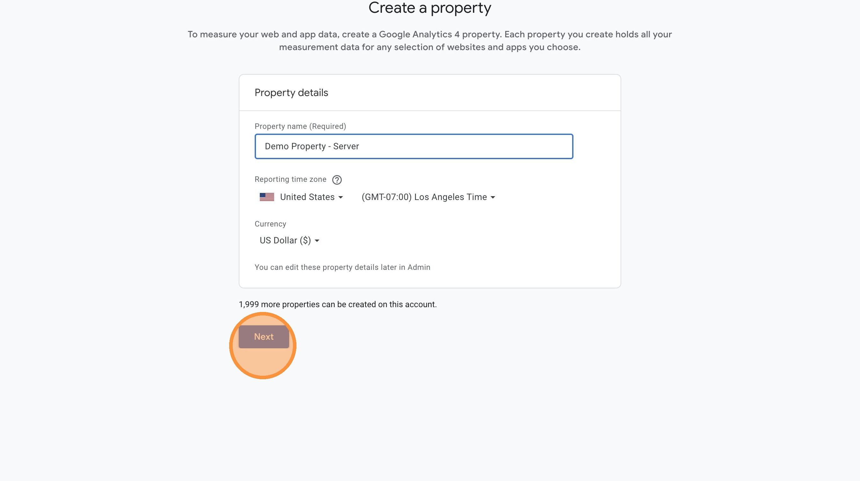
Task: Select the Create a property page title
Action: 429,8
